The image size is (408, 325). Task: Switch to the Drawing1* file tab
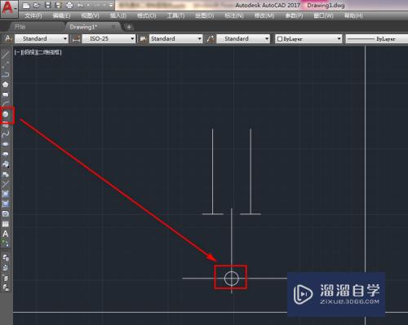pyautogui.click(x=83, y=27)
